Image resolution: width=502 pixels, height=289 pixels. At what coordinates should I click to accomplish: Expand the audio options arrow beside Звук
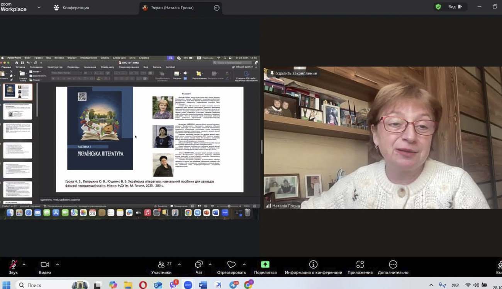click(24, 264)
